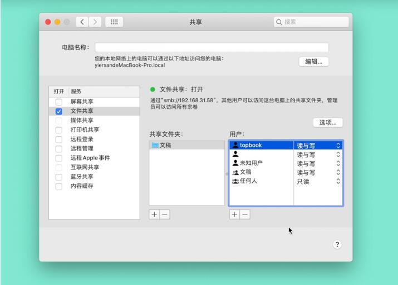Click the 打开 column header

click(59, 92)
